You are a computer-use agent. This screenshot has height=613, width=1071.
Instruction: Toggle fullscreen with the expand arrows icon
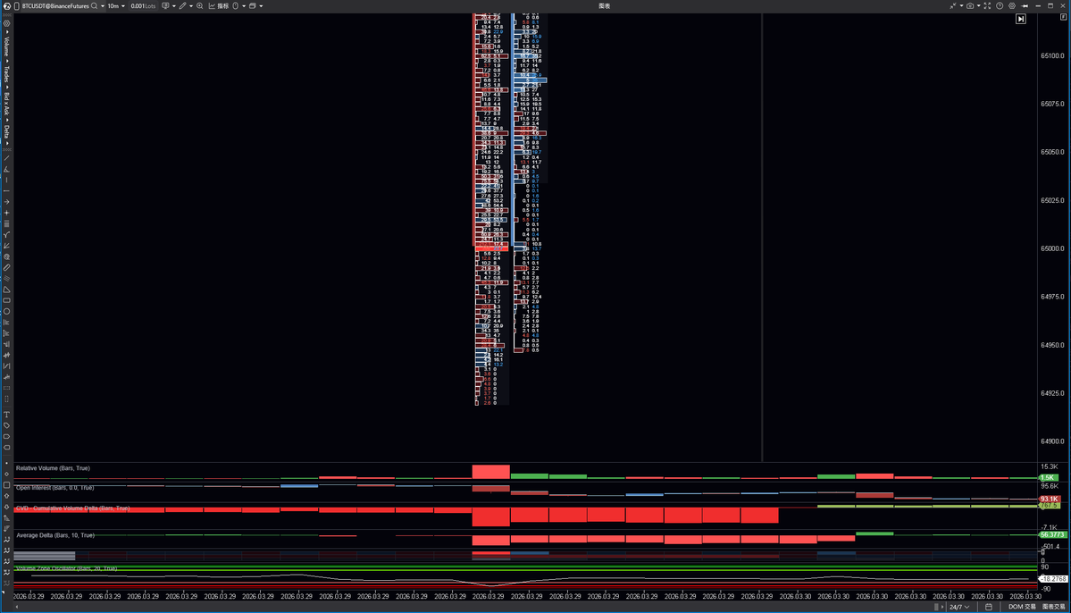(x=987, y=6)
